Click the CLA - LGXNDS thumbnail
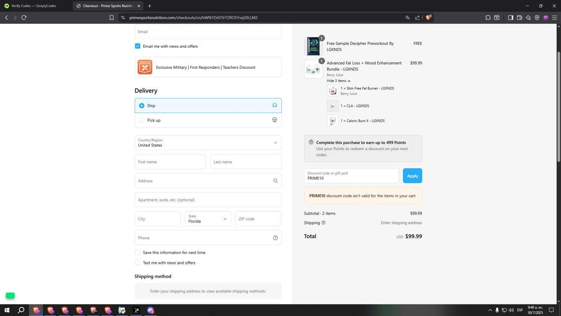Screen dimensions: 561x316 pyautogui.click(x=332, y=106)
